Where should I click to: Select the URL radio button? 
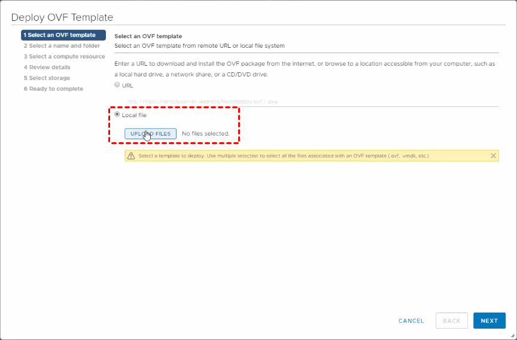[x=117, y=85]
